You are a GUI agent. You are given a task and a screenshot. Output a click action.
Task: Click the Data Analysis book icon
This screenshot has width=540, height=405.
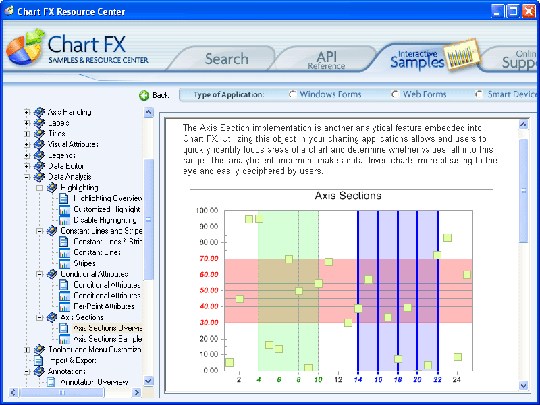tap(39, 177)
